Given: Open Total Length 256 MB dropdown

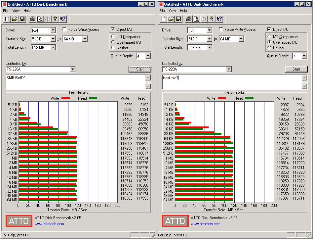Looking at the screenshot, I should (x=210, y=47).
